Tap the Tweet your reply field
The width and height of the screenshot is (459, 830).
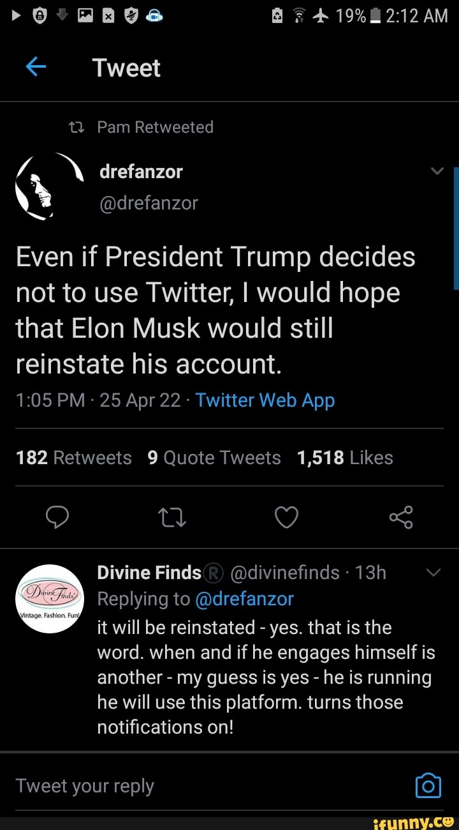click(x=85, y=786)
